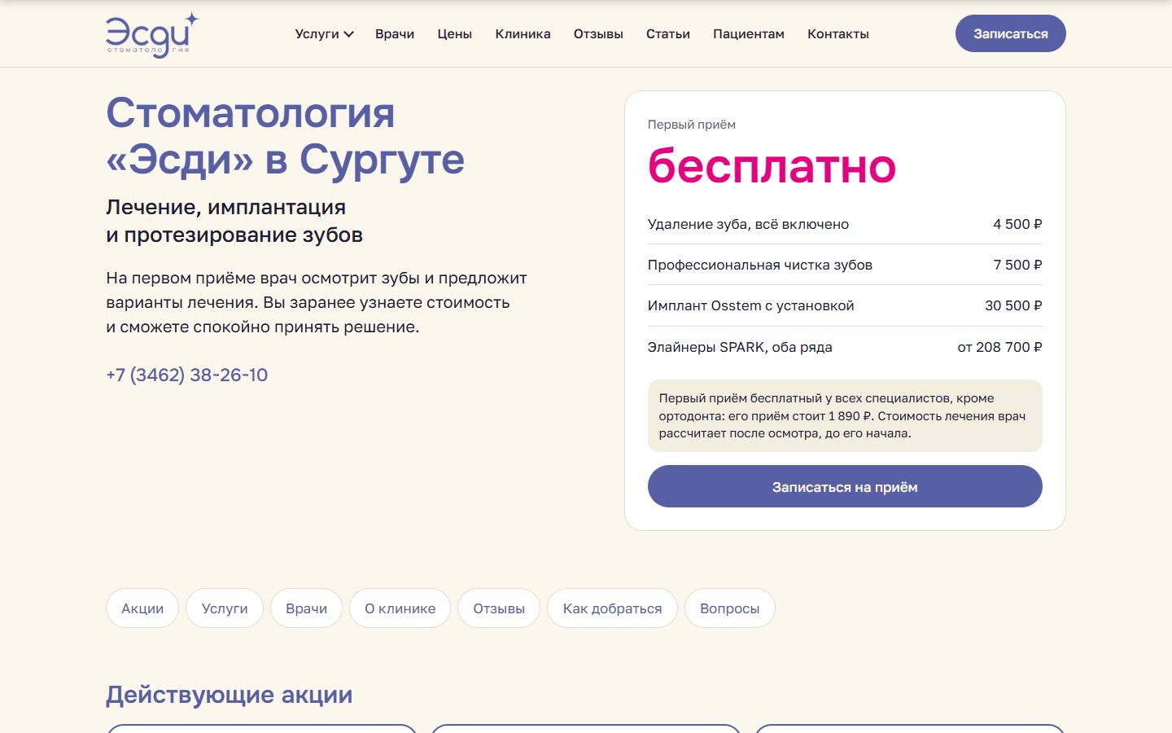The image size is (1172, 733).
Task: Click the Элайнеры SPARK, оба ряда row
Action: tap(845, 347)
